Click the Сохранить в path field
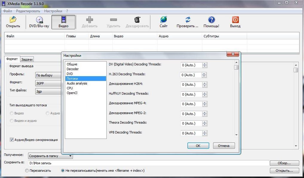This screenshot has width=304, height=178. (x=149, y=163)
